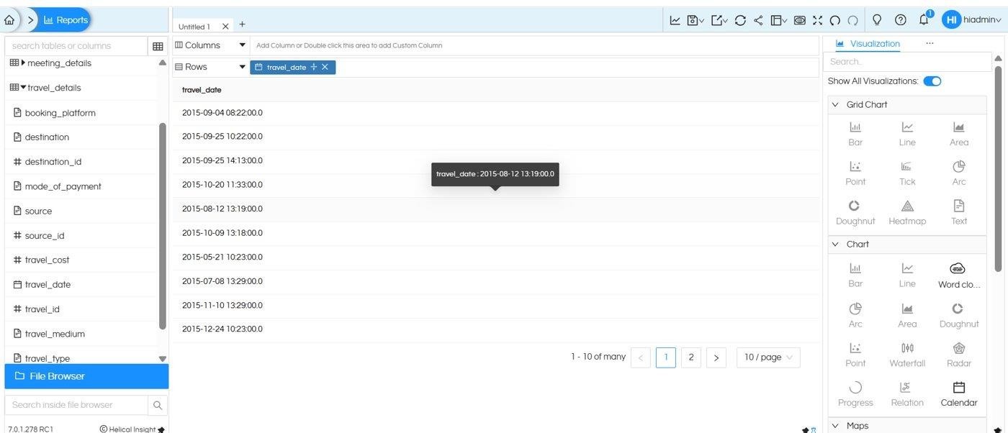
Task: Choose Calendar chart
Action: (959, 394)
